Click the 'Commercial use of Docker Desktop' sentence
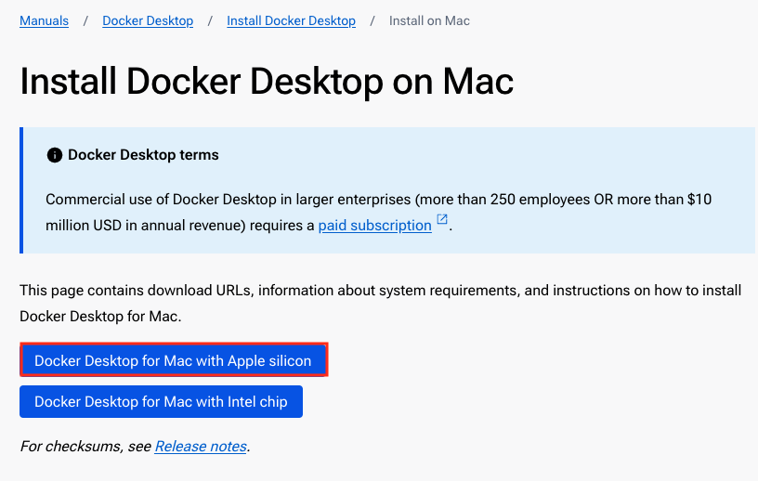Viewport: 758px width, 481px height. click(378, 213)
